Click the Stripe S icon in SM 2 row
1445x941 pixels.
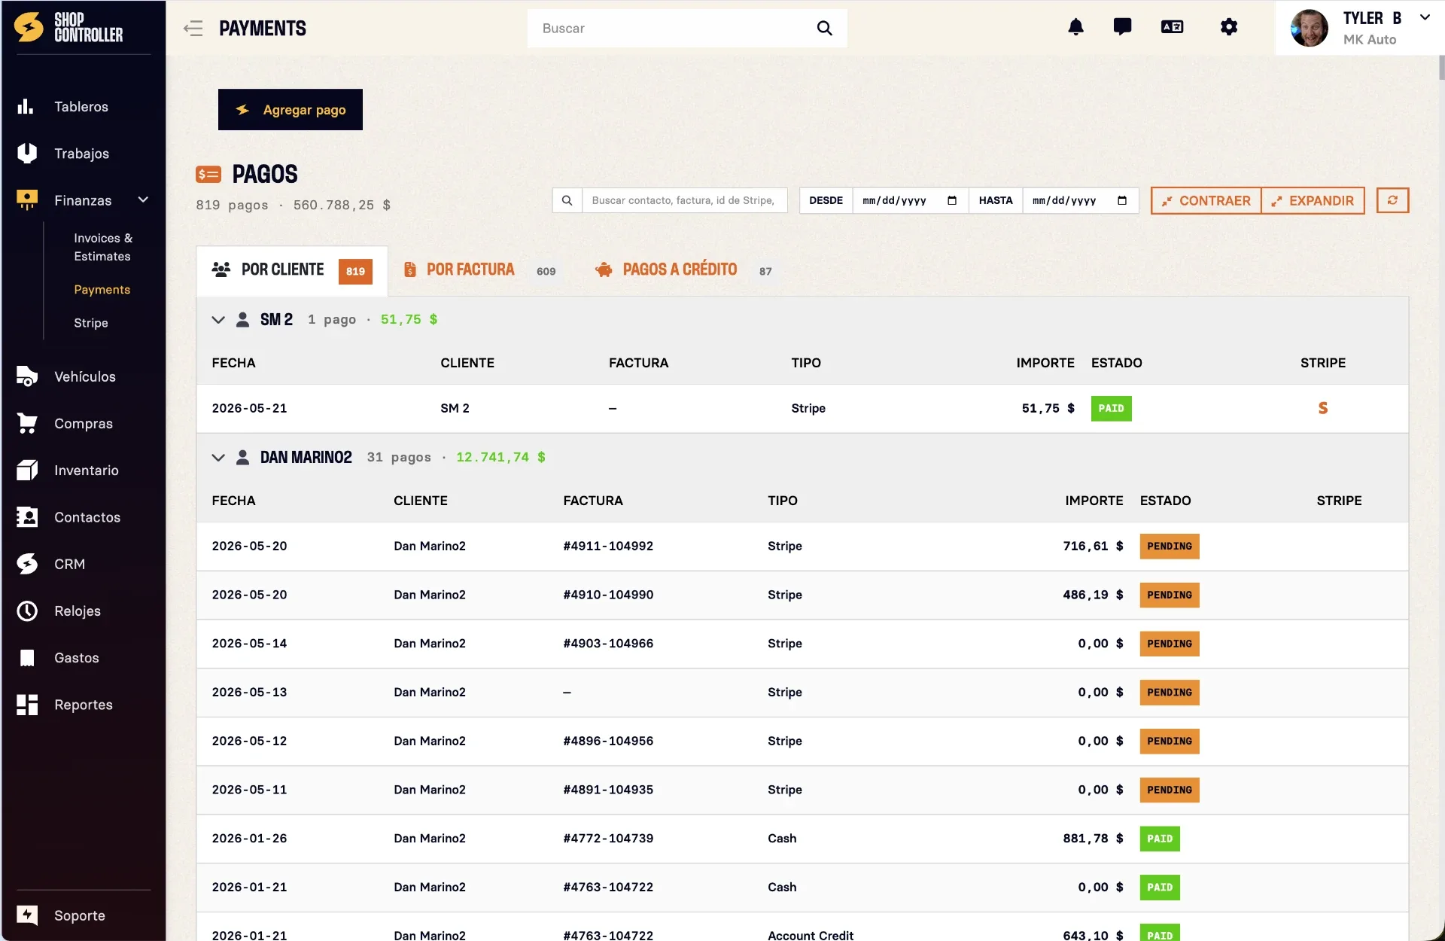(x=1322, y=408)
